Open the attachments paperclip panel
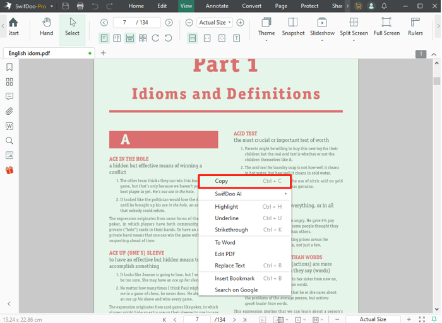The width and height of the screenshot is (442, 323). (9, 111)
